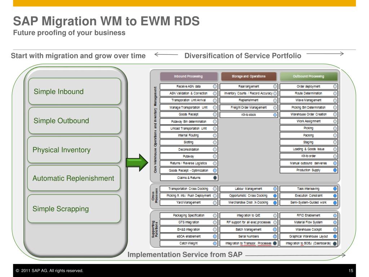Click the blue dot beside Serial Numbers
The width and height of the screenshot is (369, 277).
tap(275, 236)
